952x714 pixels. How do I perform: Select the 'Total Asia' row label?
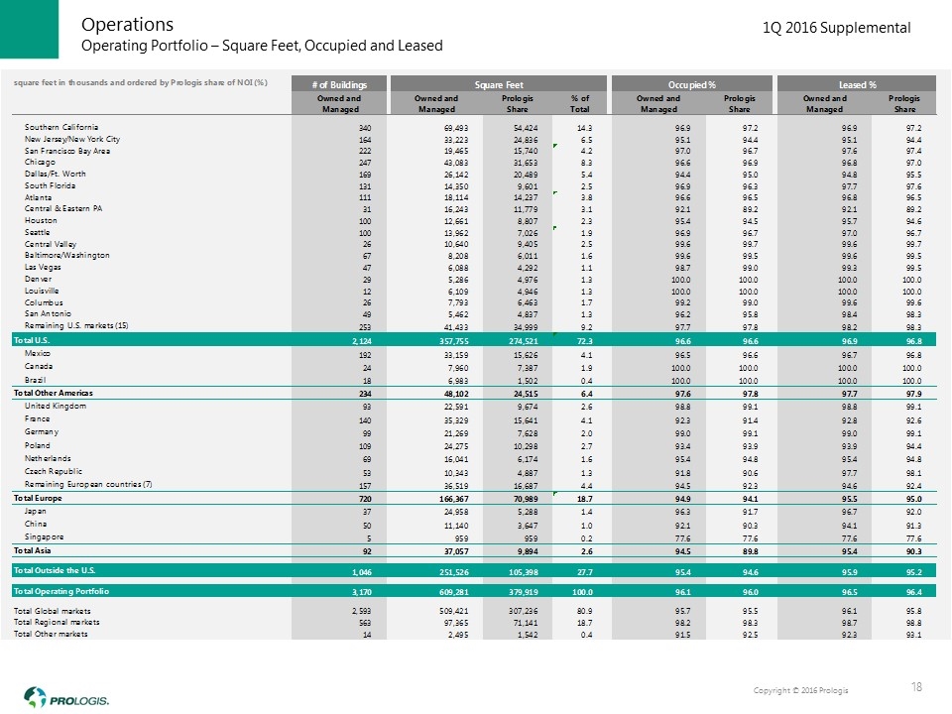35,548
